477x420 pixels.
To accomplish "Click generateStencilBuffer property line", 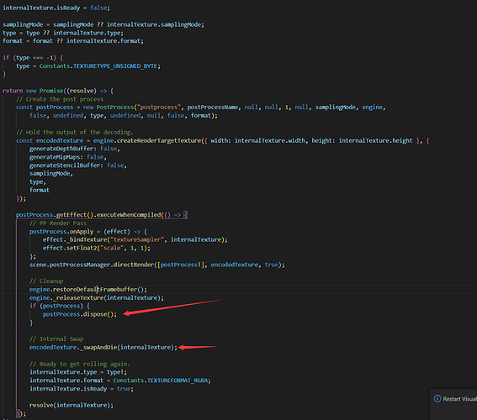I will (78, 165).
